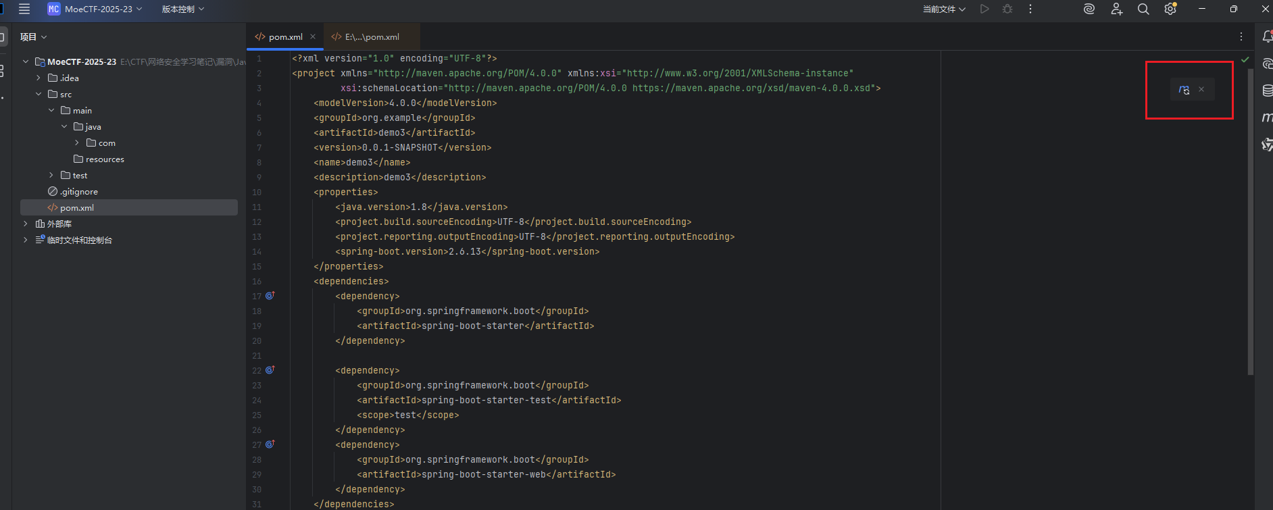Click gutter icon on line 17 dependency
This screenshot has width=1273, height=510.
click(x=270, y=296)
